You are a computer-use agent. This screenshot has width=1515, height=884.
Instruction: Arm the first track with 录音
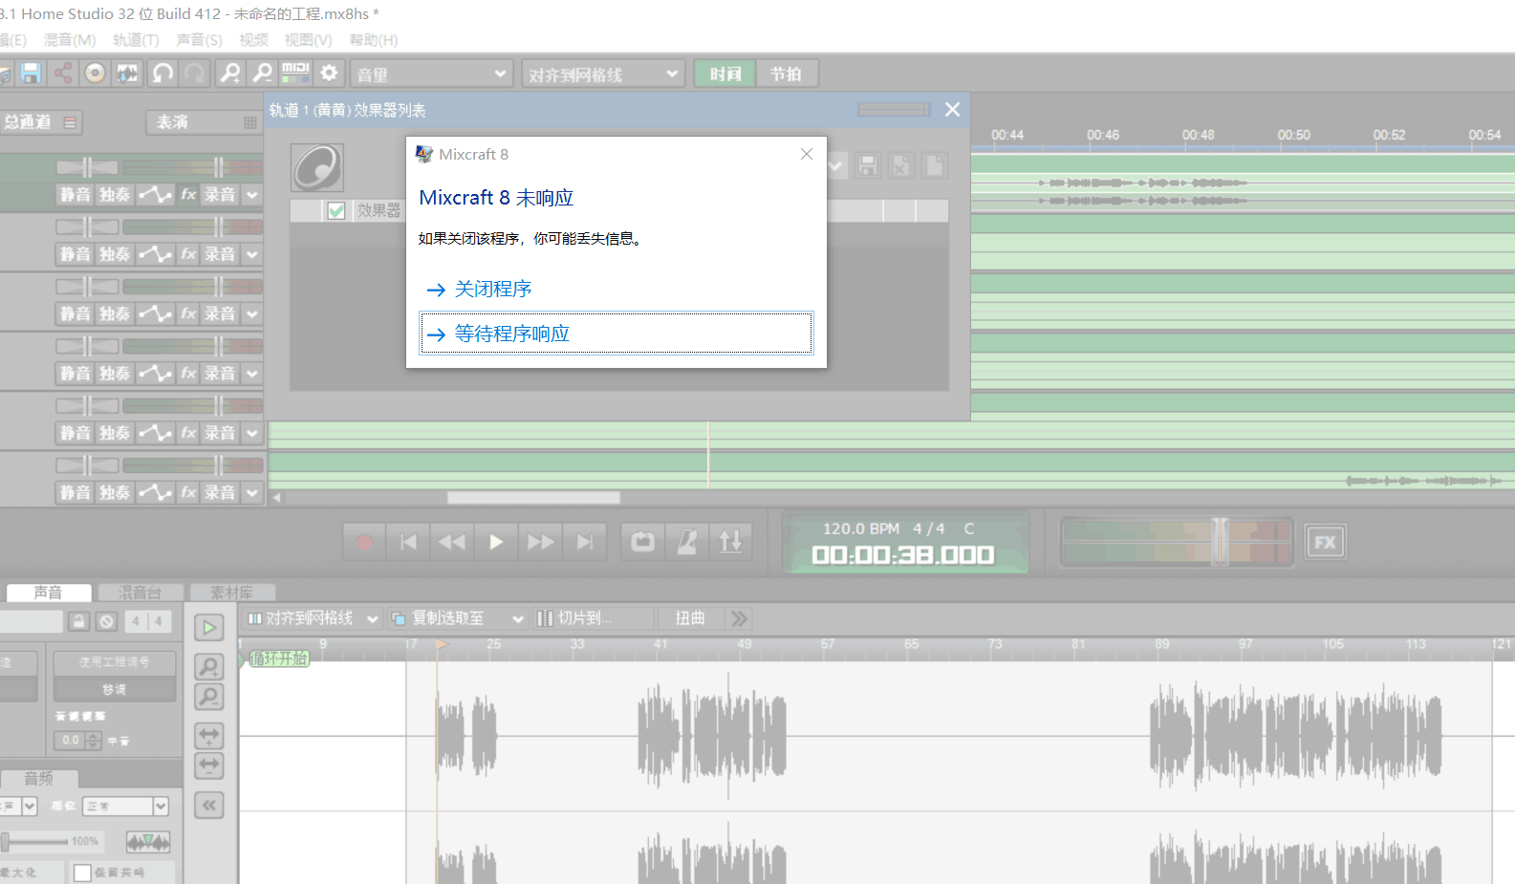[220, 195]
